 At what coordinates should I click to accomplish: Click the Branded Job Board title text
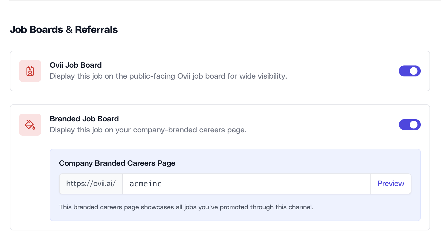point(84,119)
